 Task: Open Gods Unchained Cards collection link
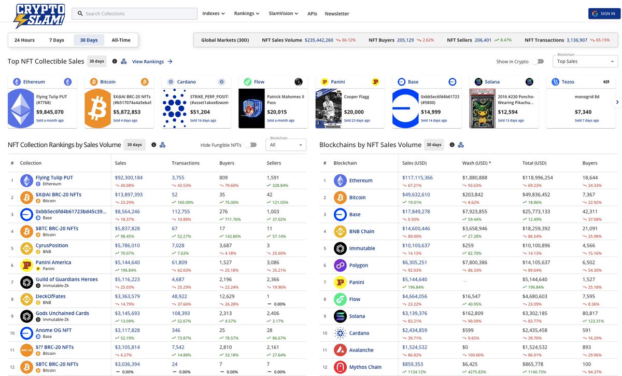tap(62, 313)
